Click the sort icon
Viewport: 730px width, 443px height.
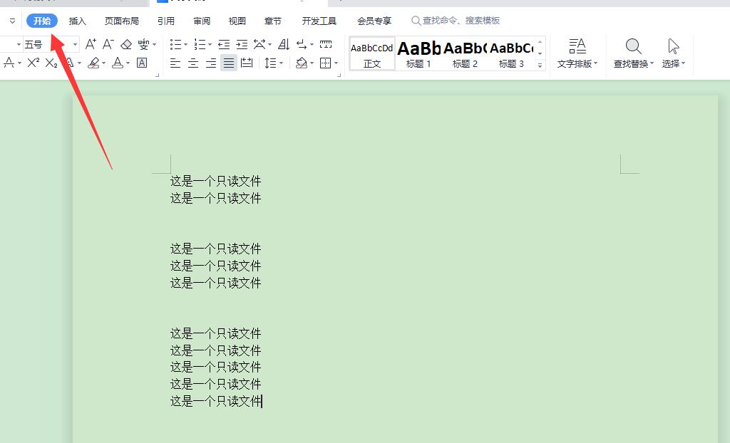click(x=284, y=44)
